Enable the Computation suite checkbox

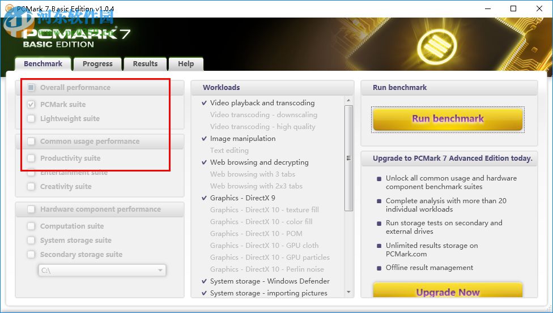(31, 226)
